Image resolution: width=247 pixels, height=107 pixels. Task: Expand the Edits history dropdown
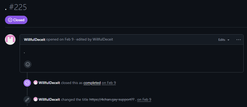pyautogui.click(x=224, y=40)
